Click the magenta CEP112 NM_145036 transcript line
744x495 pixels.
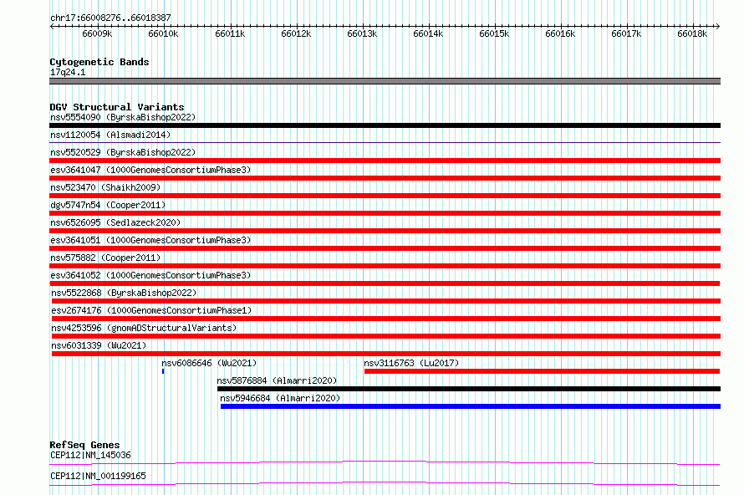(385, 462)
